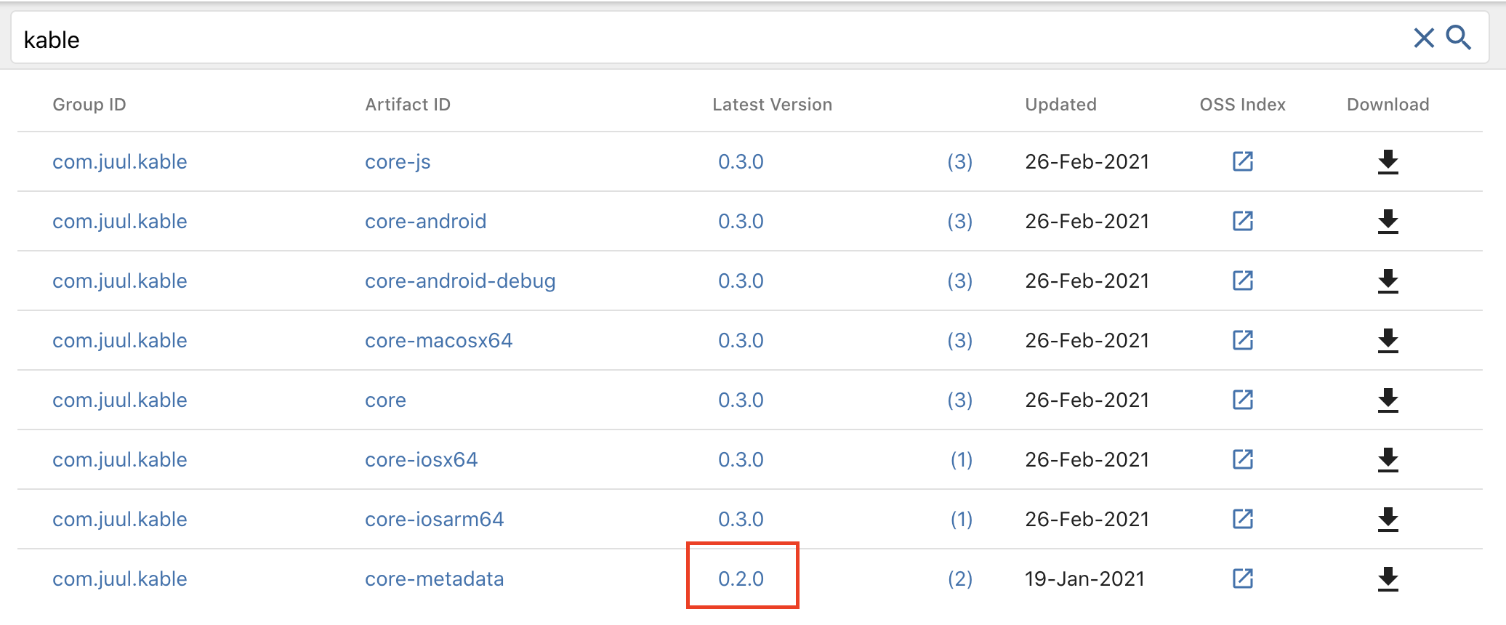
Task: Open OSS Index for core-js artifact
Action: click(1242, 161)
